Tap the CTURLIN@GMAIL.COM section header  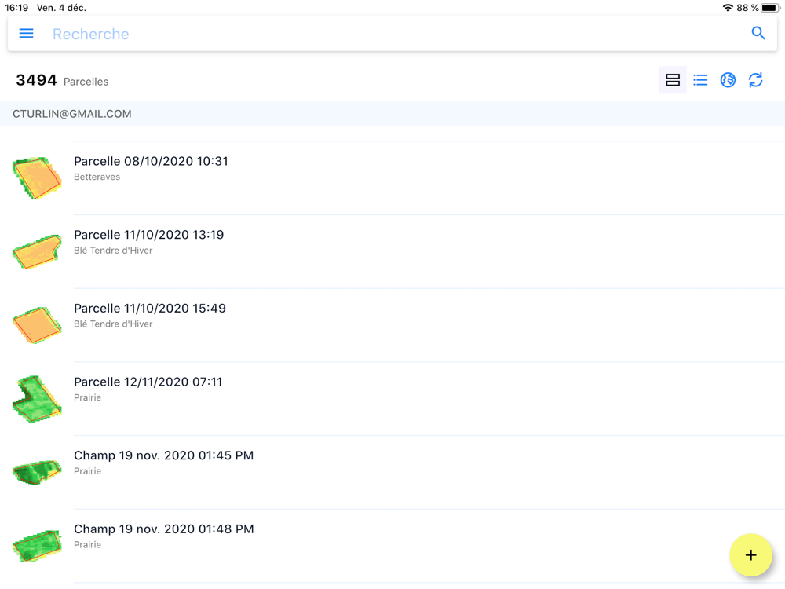pos(392,114)
